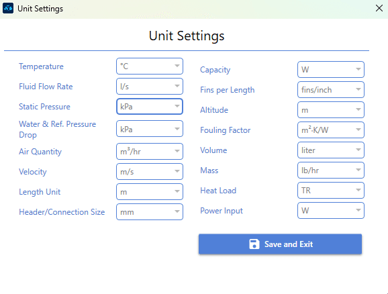Close the Unit Settings window

click(379, 8)
